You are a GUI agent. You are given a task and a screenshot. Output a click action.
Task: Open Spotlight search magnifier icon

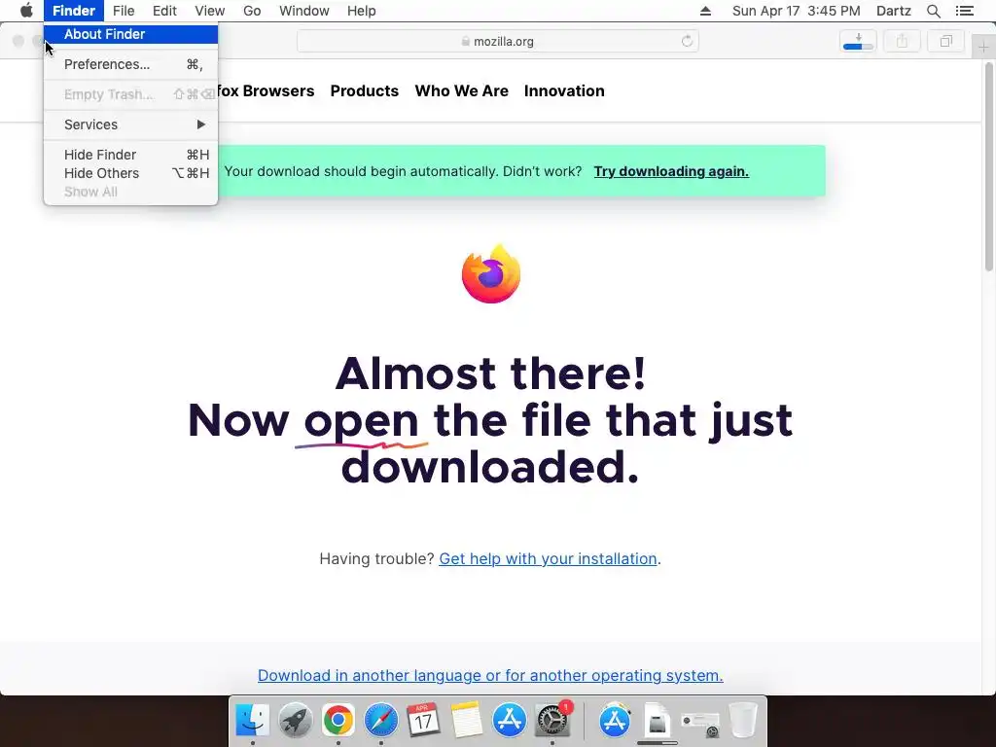(933, 11)
